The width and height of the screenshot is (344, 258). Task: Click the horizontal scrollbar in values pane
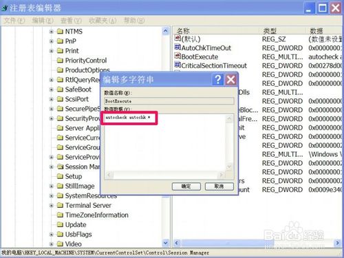point(257,243)
